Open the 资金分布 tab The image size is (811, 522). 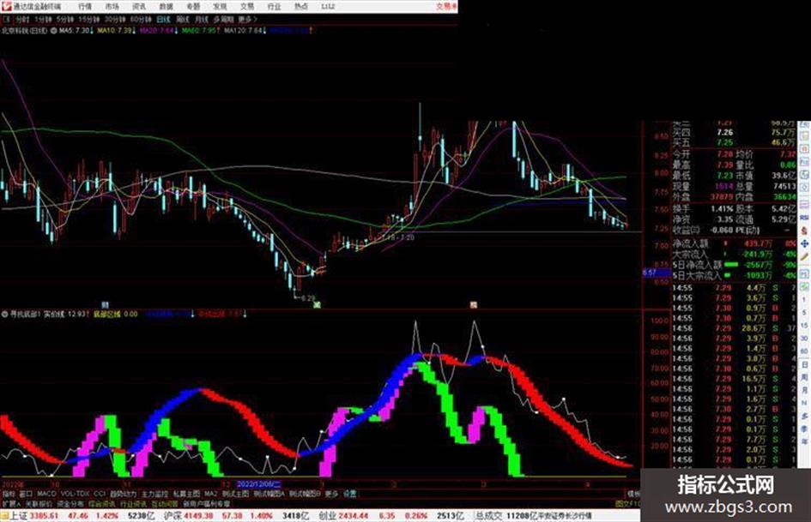point(70,503)
